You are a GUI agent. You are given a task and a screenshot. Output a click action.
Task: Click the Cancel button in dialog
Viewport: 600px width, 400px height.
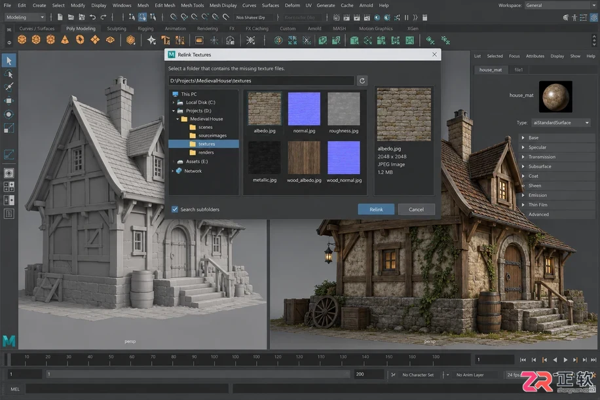416,209
